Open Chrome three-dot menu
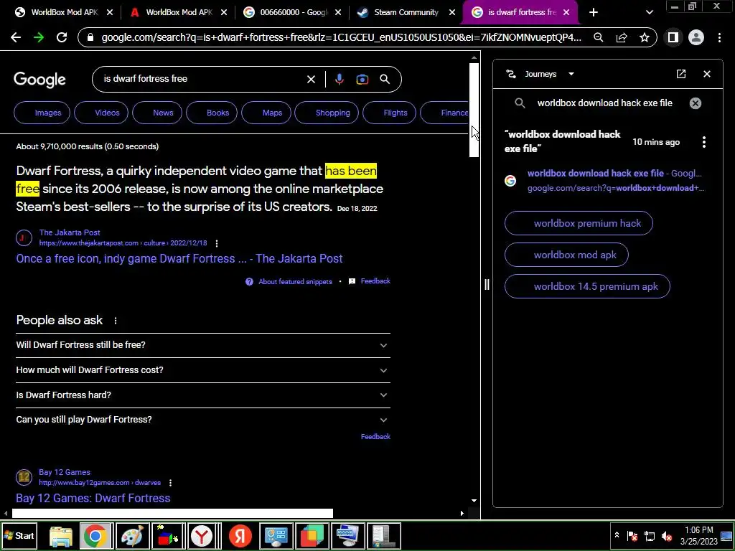 tap(719, 37)
